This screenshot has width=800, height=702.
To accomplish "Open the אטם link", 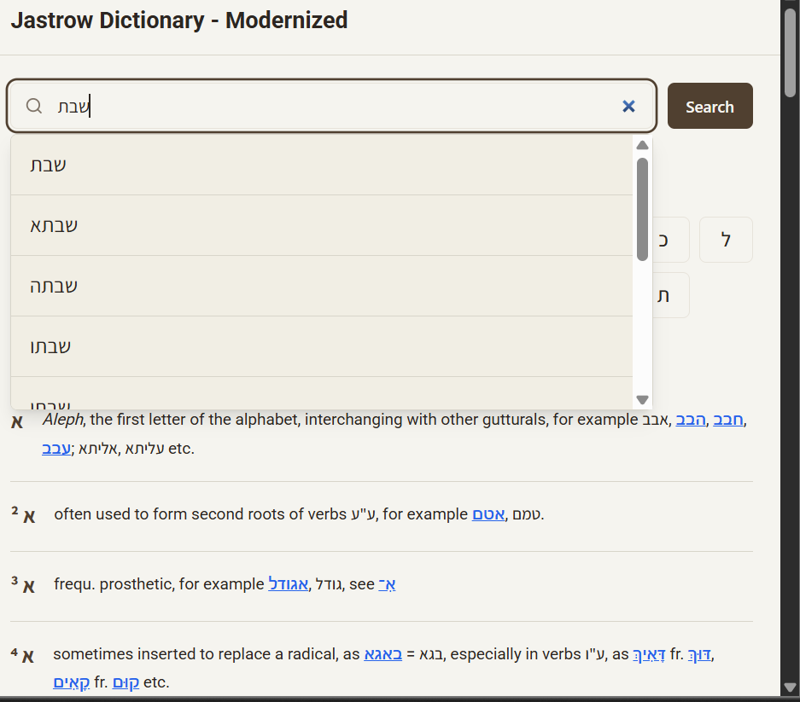I will pyautogui.click(x=488, y=514).
